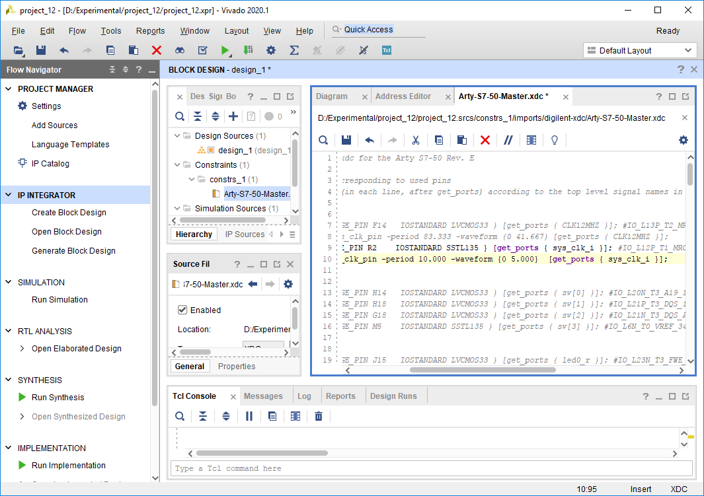Collapse Simulation Sources tree node
Viewport: 704px width, 496px height.
(x=177, y=209)
